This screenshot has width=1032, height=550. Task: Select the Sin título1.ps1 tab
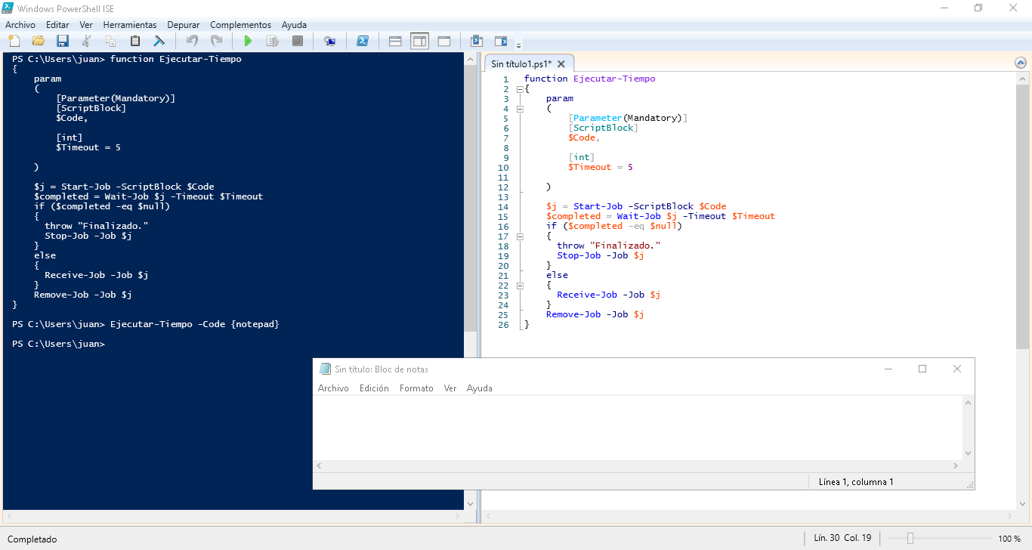click(521, 64)
